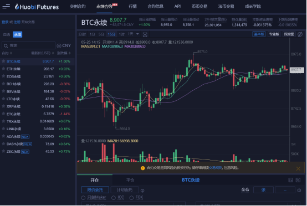The image size is (307, 206).
Task: Open 成长学院 in top navigation
Action: [x=253, y=7]
